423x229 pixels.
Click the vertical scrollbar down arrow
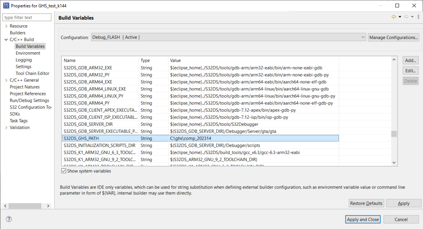[x=394, y=162]
